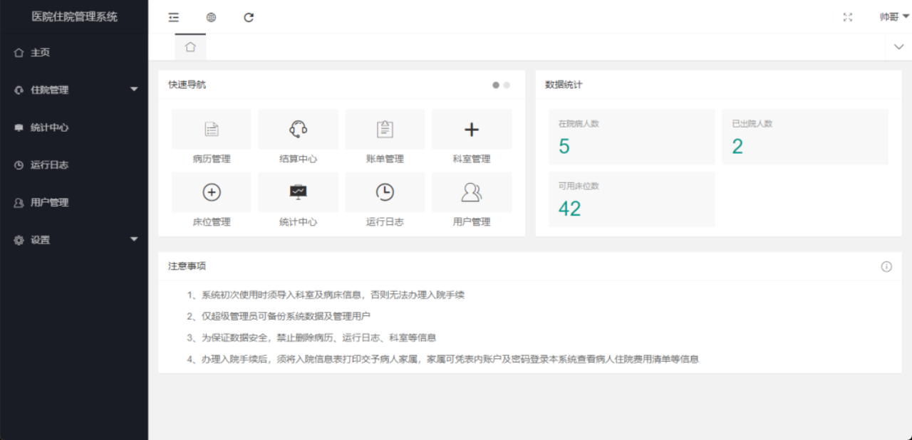Open the quick nav 运行日志 clock icon

click(385, 192)
